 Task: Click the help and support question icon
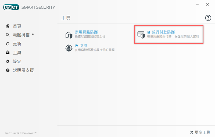(x=8, y=70)
